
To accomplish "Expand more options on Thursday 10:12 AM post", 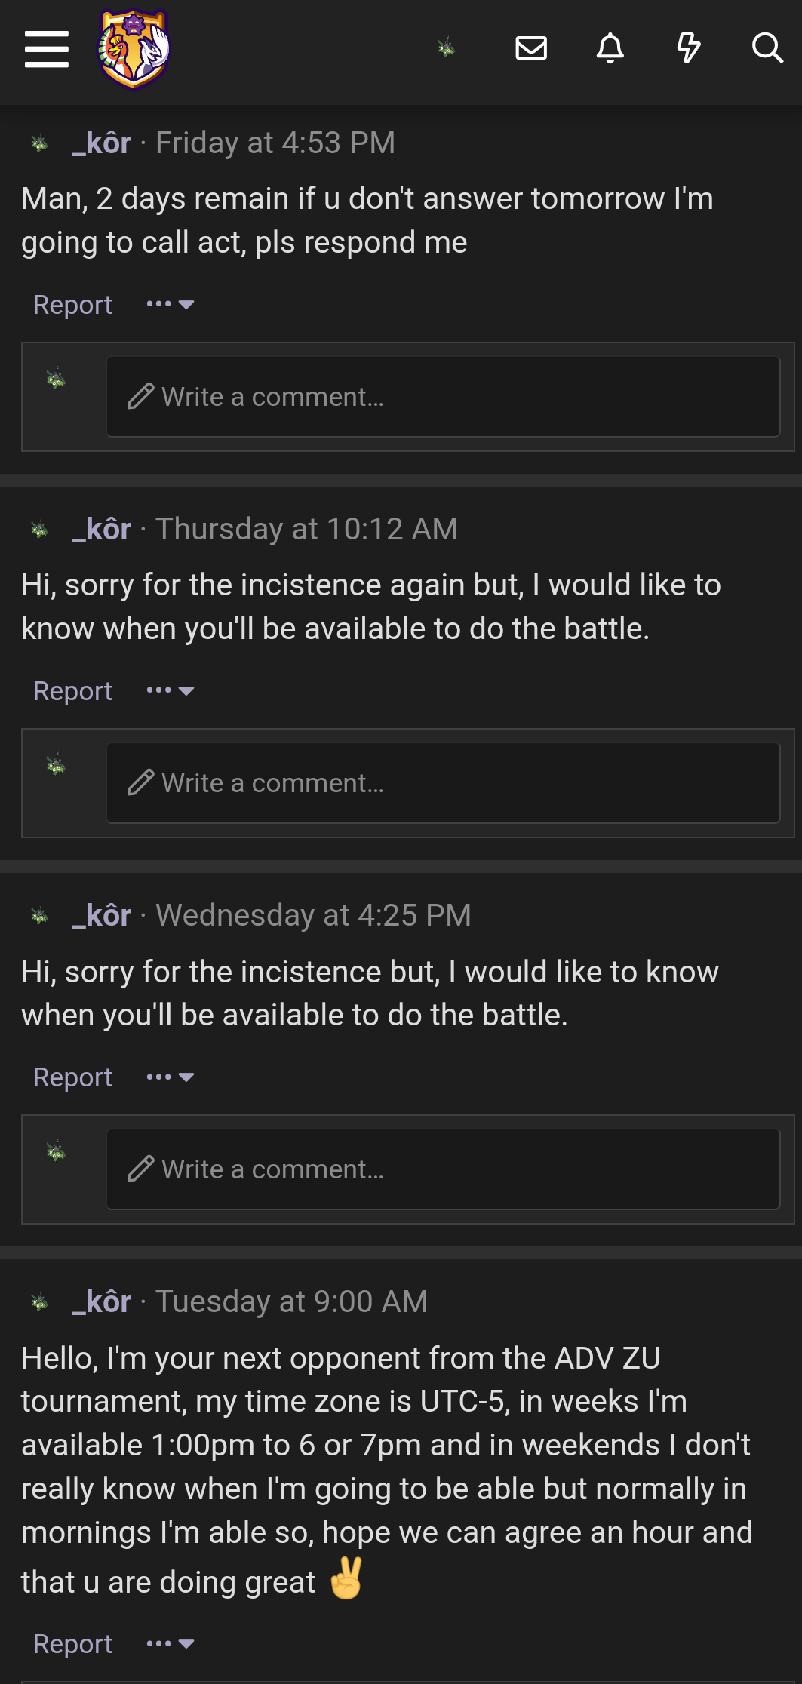I will 171,691.
